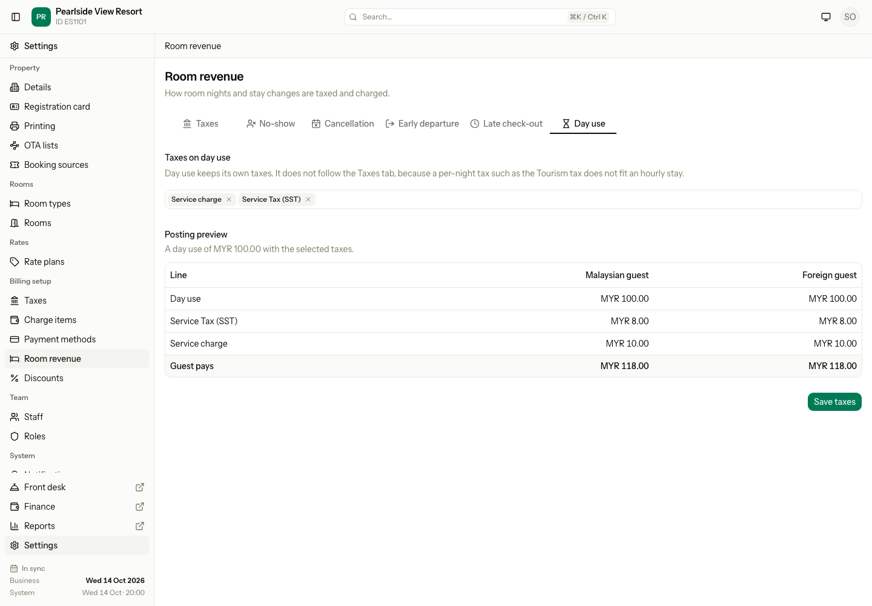Click the Printing printer icon
Image resolution: width=872 pixels, height=606 pixels.
[x=15, y=126]
